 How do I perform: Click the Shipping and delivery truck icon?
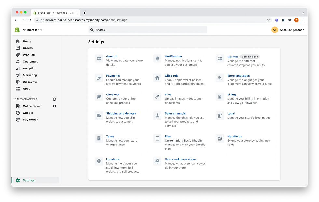99,116
